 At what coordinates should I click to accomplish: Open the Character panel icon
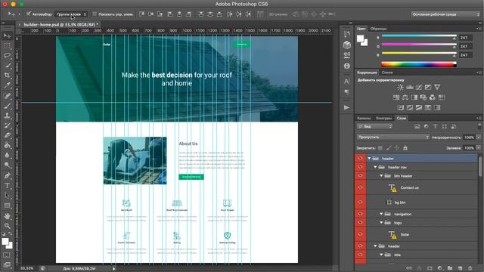(347, 82)
